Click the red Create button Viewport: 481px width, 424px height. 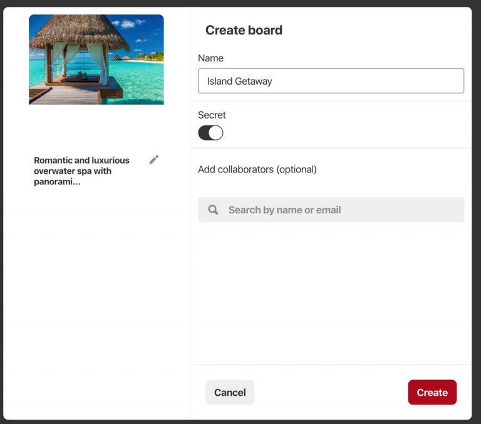click(x=432, y=393)
